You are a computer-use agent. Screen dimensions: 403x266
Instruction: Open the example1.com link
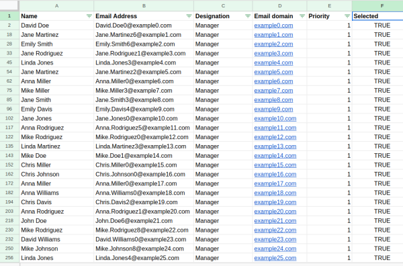[273, 35]
